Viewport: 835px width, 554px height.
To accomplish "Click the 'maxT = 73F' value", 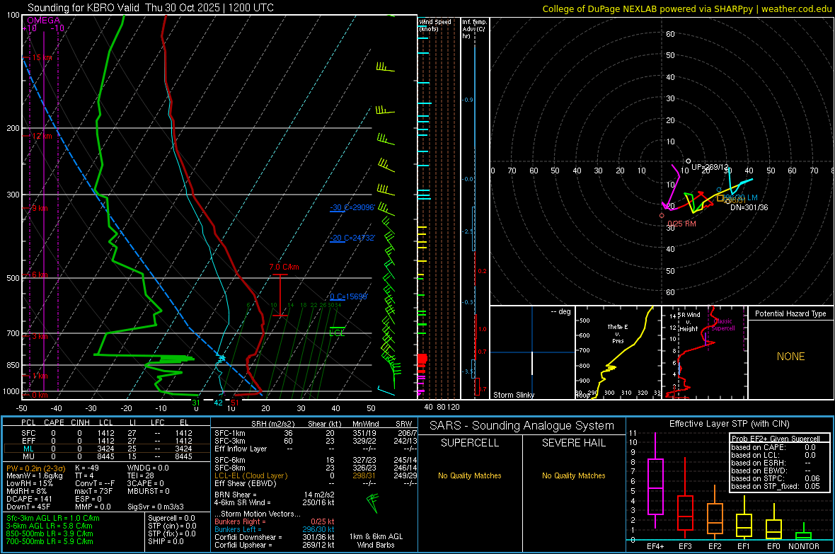I will (x=93, y=491).
